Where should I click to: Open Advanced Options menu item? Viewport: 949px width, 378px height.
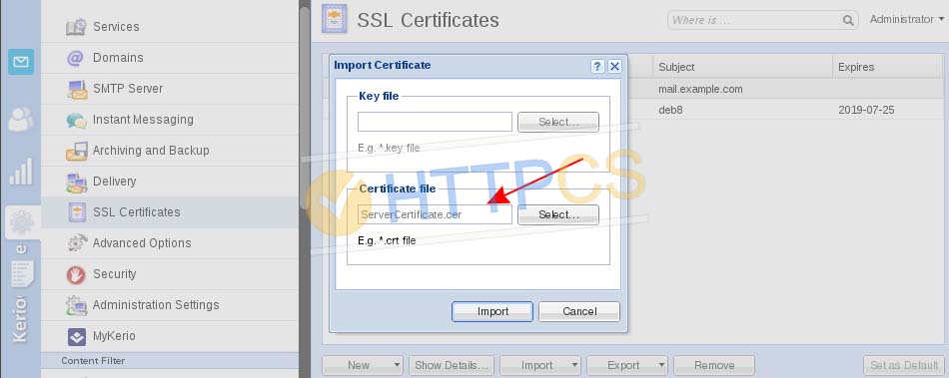coord(142,243)
